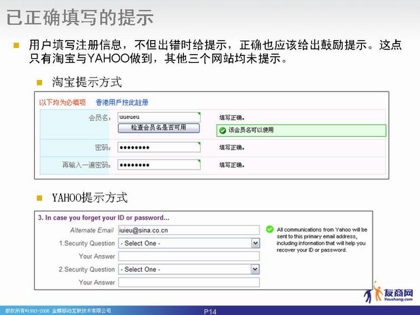Click the P14 page number label
Viewport: 420px width, 315px height.
210,311
